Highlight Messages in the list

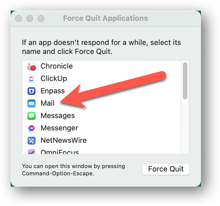pyautogui.click(x=58, y=116)
